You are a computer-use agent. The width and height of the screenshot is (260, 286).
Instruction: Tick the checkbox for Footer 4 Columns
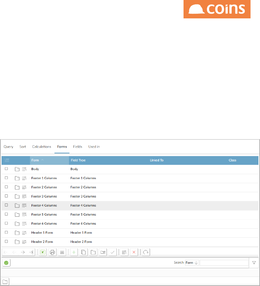(x=6, y=205)
